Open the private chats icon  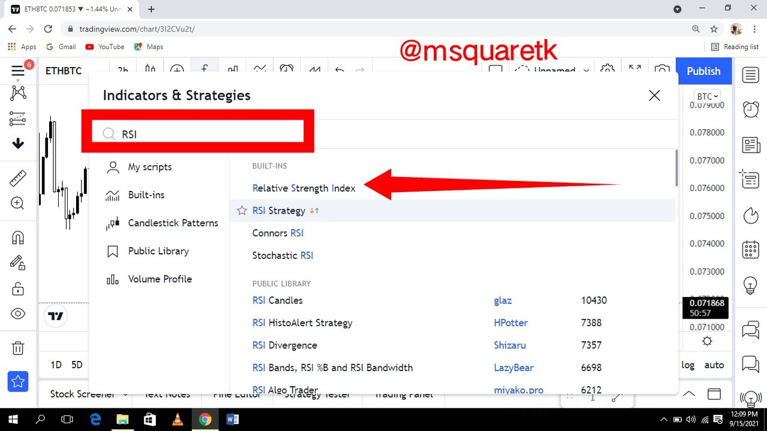pyautogui.click(x=750, y=363)
